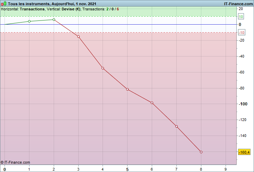Image resolution: width=254 pixels, height=172 pixels.
Task: Click the -60 label on the vertical axis
Action: click(x=242, y=72)
